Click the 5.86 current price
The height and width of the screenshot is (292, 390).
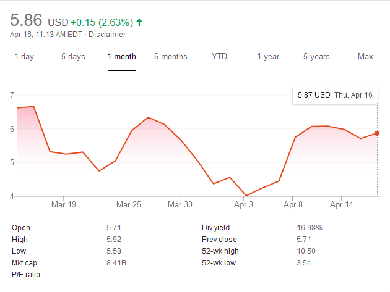[x=27, y=20]
